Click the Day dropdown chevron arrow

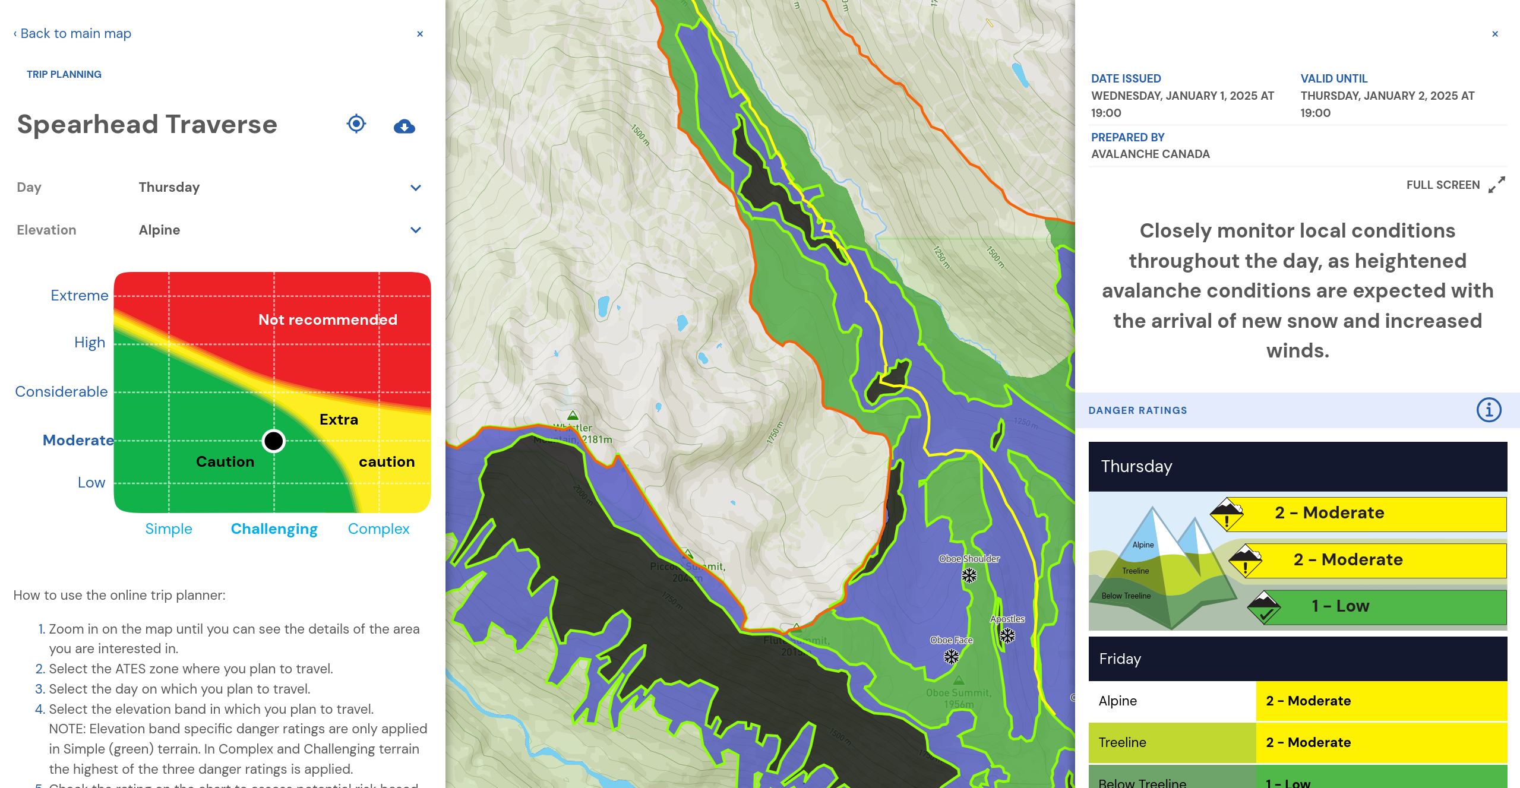tap(416, 188)
